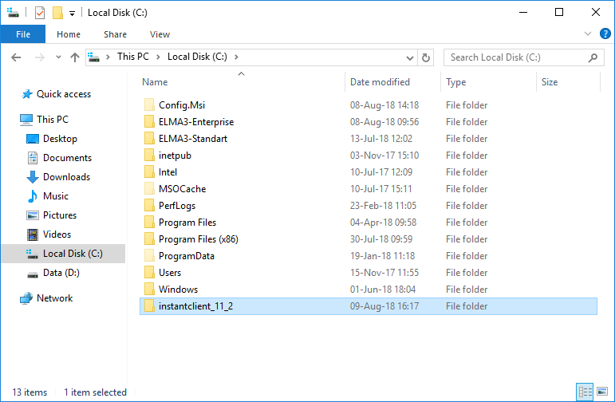Image resolution: width=615 pixels, height=402 pixels.
Task: Expand address bar history dropdown
Action: point(409,57)
